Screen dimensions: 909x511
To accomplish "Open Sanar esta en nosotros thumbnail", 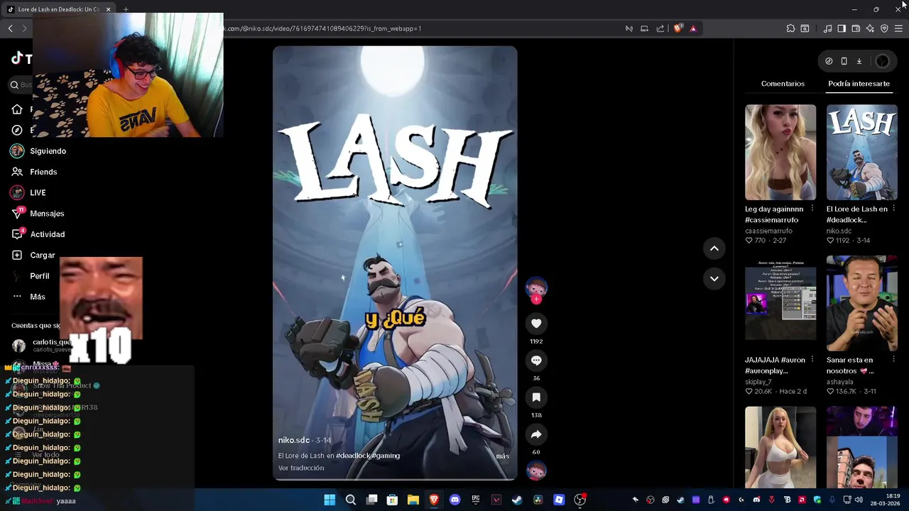I will click(x=861, y=303).
